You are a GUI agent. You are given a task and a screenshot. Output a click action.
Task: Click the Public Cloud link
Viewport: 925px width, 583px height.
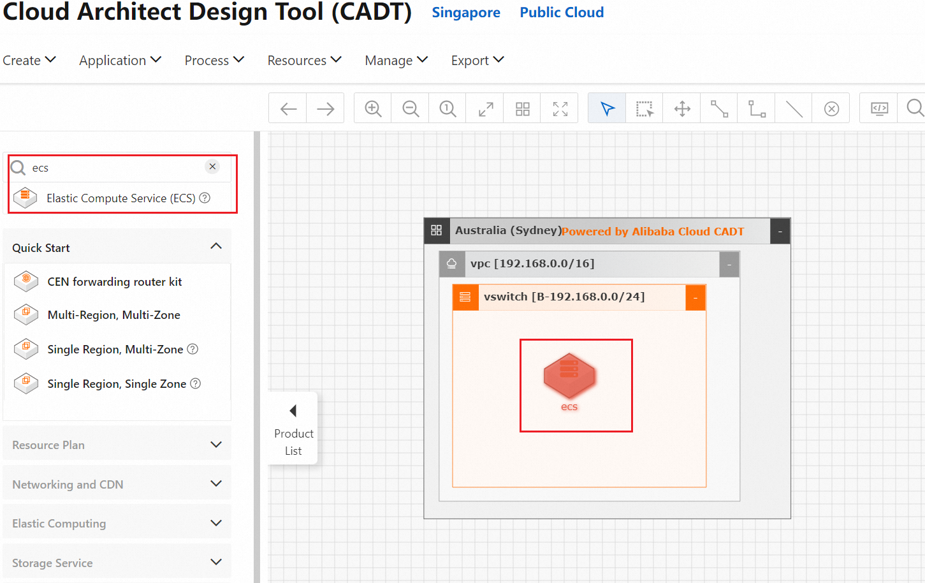point(562,13)
